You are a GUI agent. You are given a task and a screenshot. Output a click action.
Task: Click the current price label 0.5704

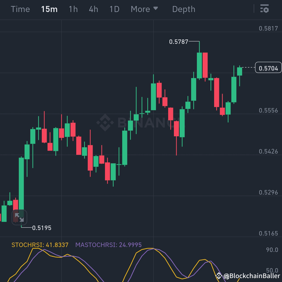(x=268, y=67)
